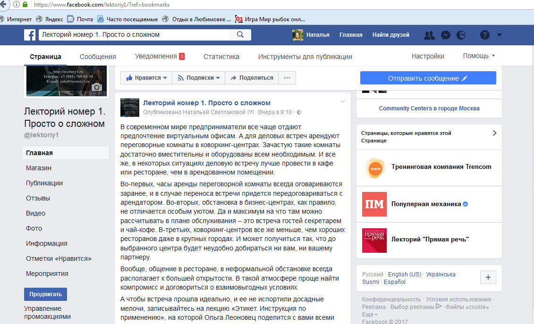Open the Настройки tab

point(428,56)
